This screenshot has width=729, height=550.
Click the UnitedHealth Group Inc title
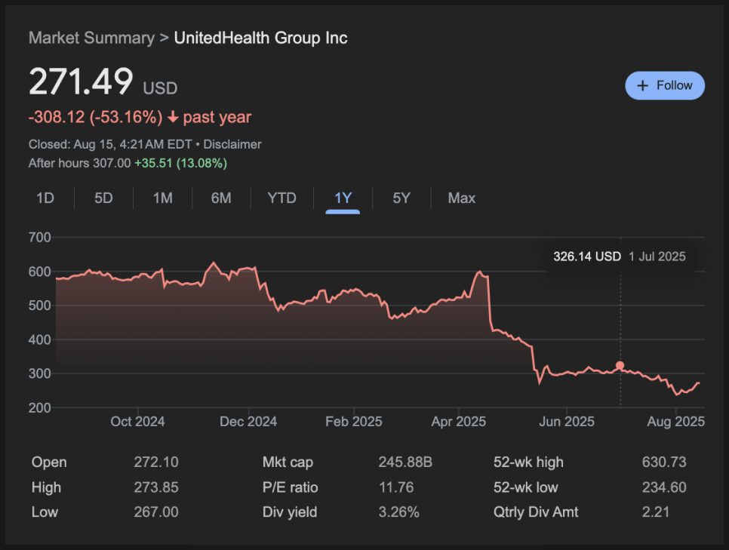(261, 38)
